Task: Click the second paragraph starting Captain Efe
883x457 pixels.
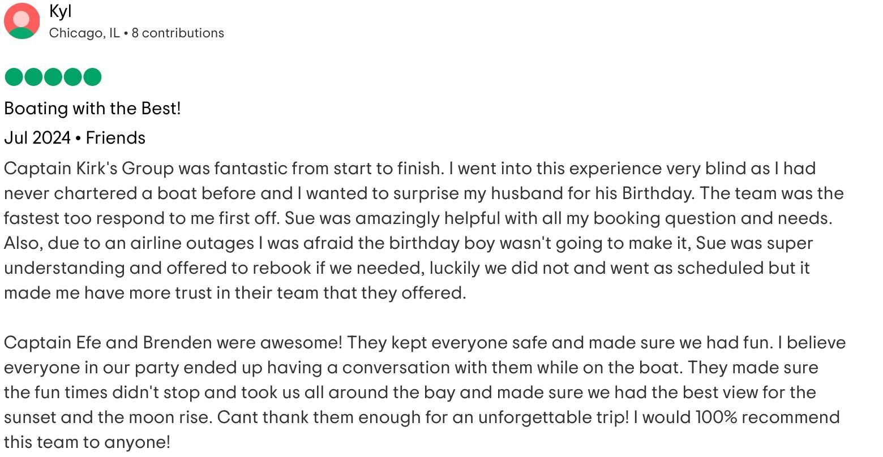Action: pyautogui.click(x=425, y=393)
